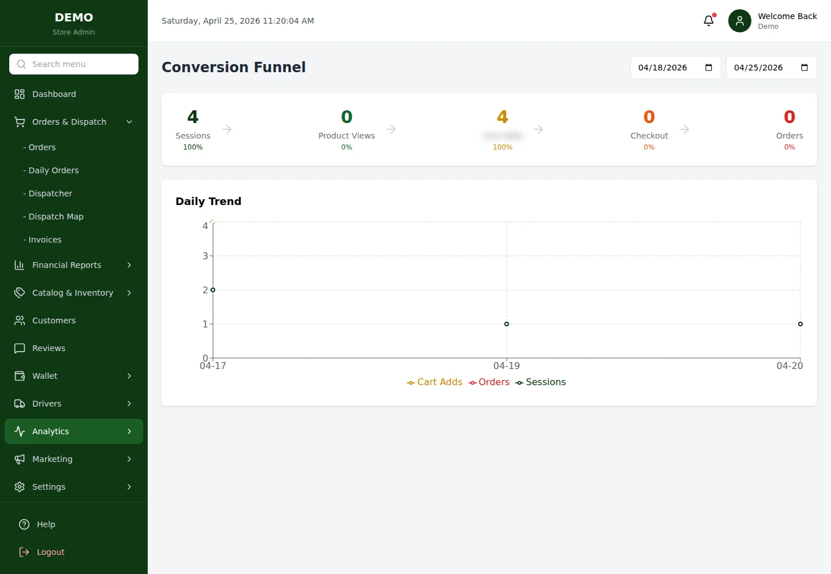Image resolution: width=831 pixels, height=574 pixels.
Task: Toggle the Cart Adds series in the legend
Action: (434, 382)
